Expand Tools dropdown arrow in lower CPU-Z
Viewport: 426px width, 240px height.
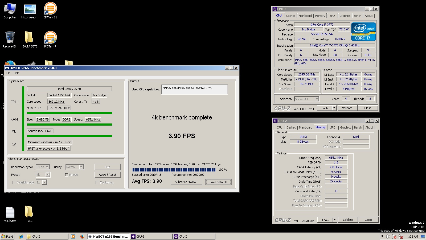[335, 220]
